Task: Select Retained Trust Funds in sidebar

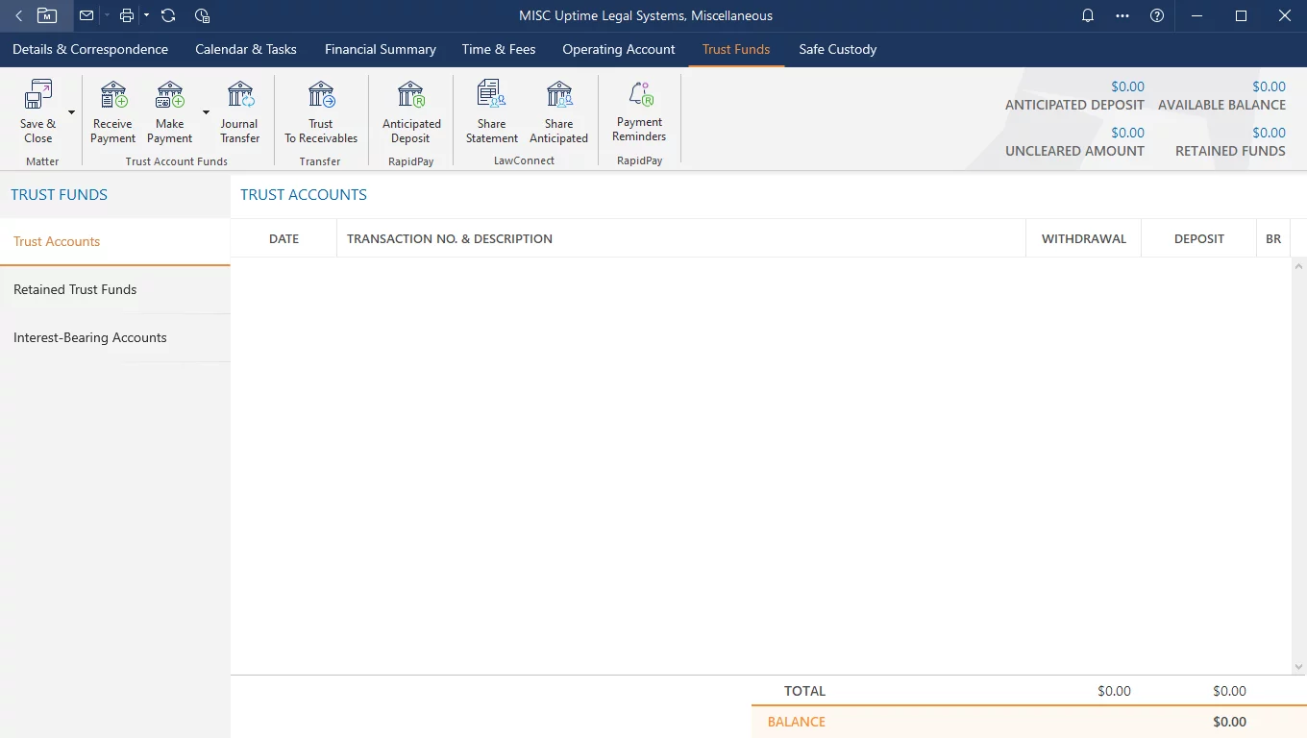Action: (75, 289)
